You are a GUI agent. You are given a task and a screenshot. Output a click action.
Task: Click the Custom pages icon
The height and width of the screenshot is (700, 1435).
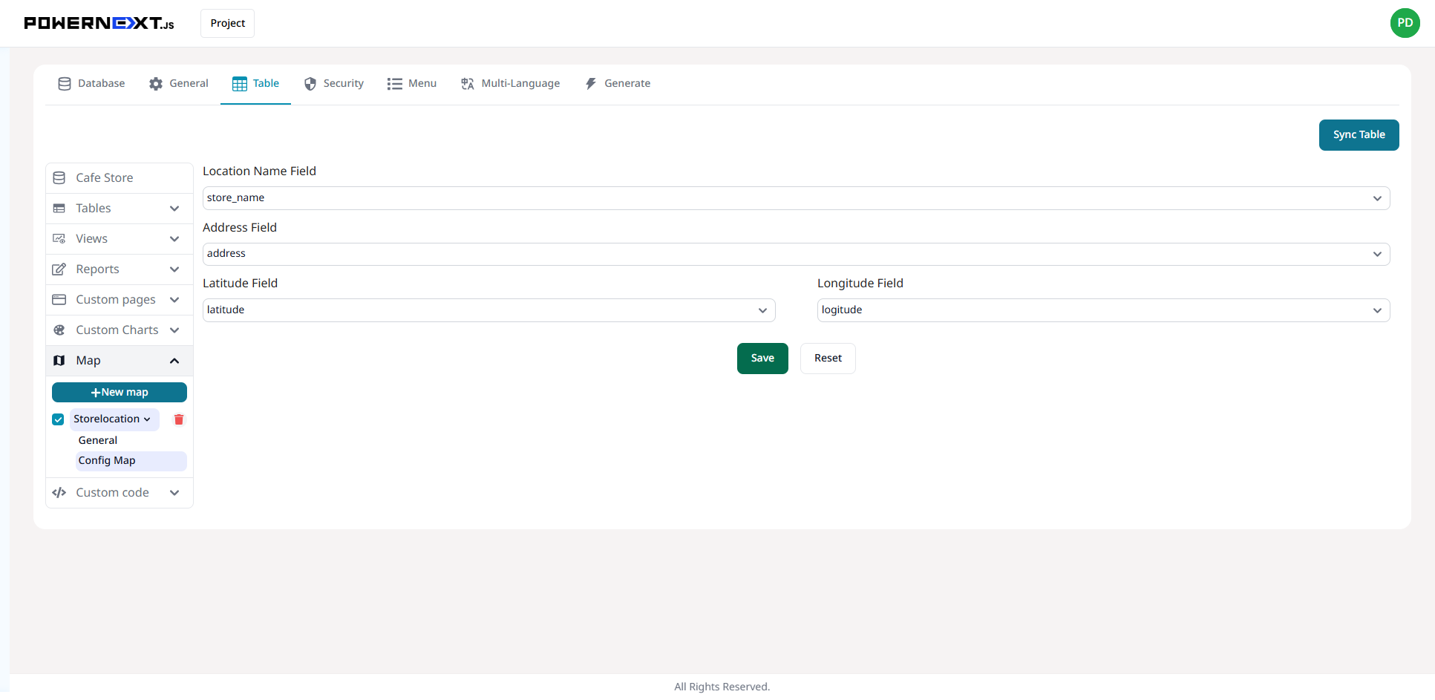click(x=59, y=300)
